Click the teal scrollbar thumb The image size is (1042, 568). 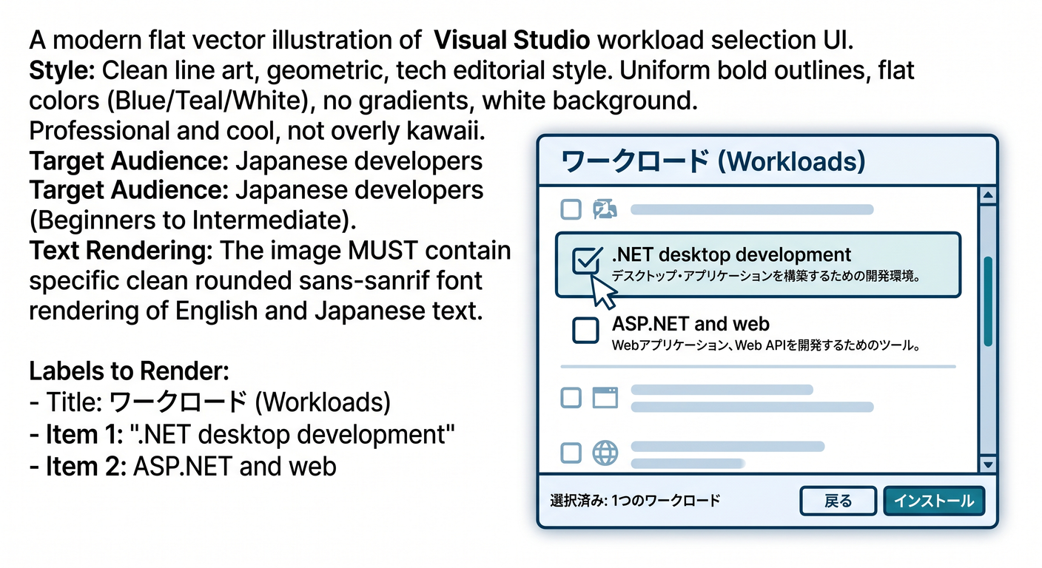(x=987, y=301)
